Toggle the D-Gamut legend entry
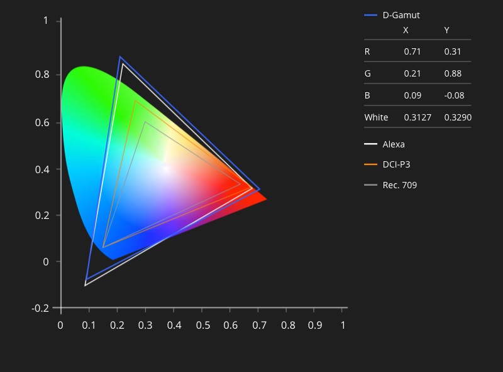503x372 pixels. [x=401, y=15]
